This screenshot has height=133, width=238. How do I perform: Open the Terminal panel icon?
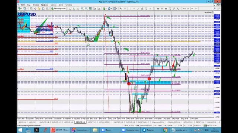click(43, 8)
